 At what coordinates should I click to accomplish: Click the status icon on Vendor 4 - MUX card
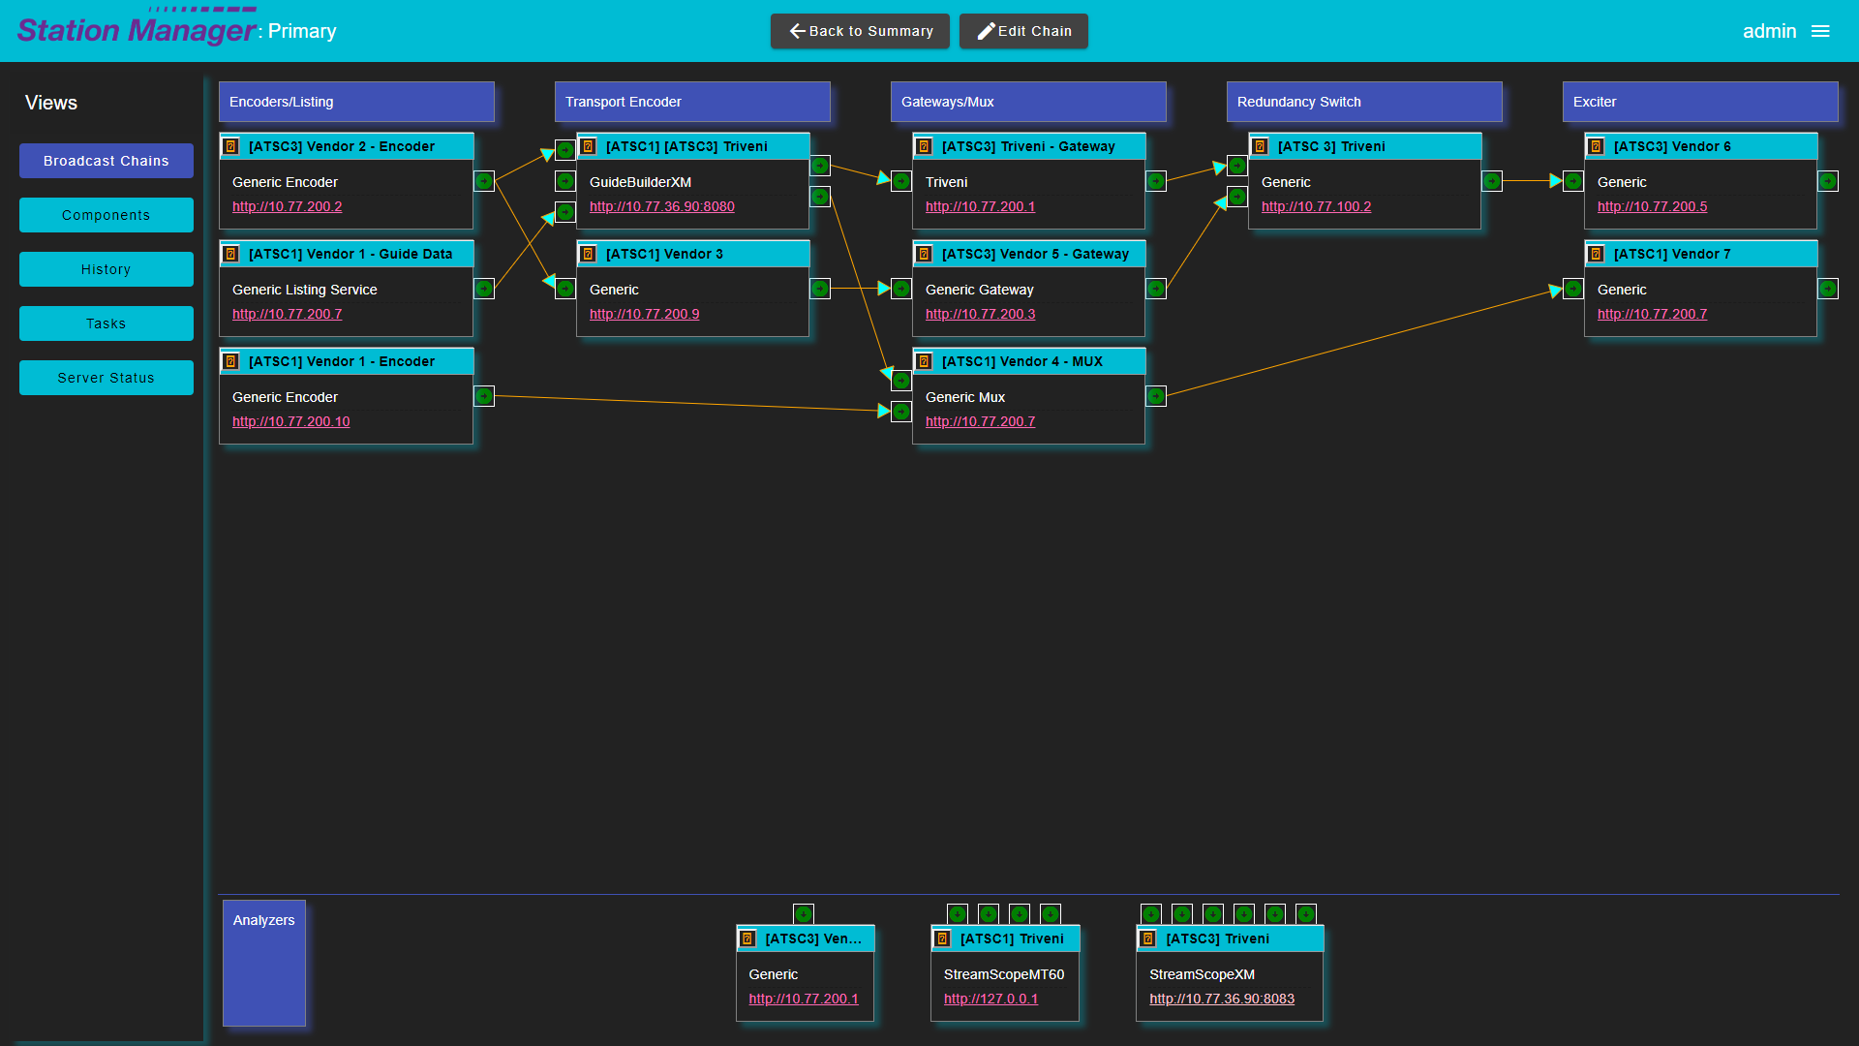coord(925,362)
